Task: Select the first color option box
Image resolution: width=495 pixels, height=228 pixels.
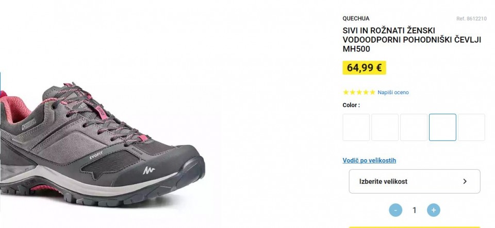Action: click(x=356, y=127)
